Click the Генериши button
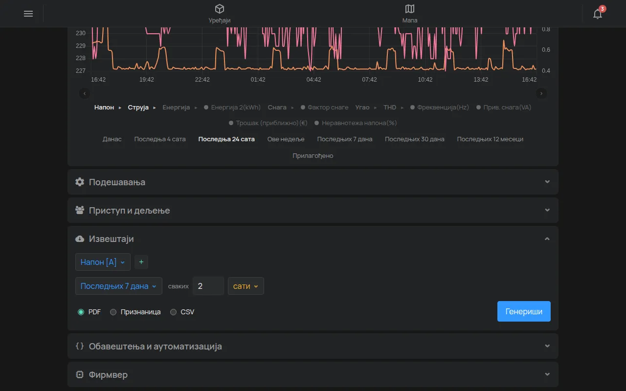Viewport: 626px width, 391px height. point(524,311)
